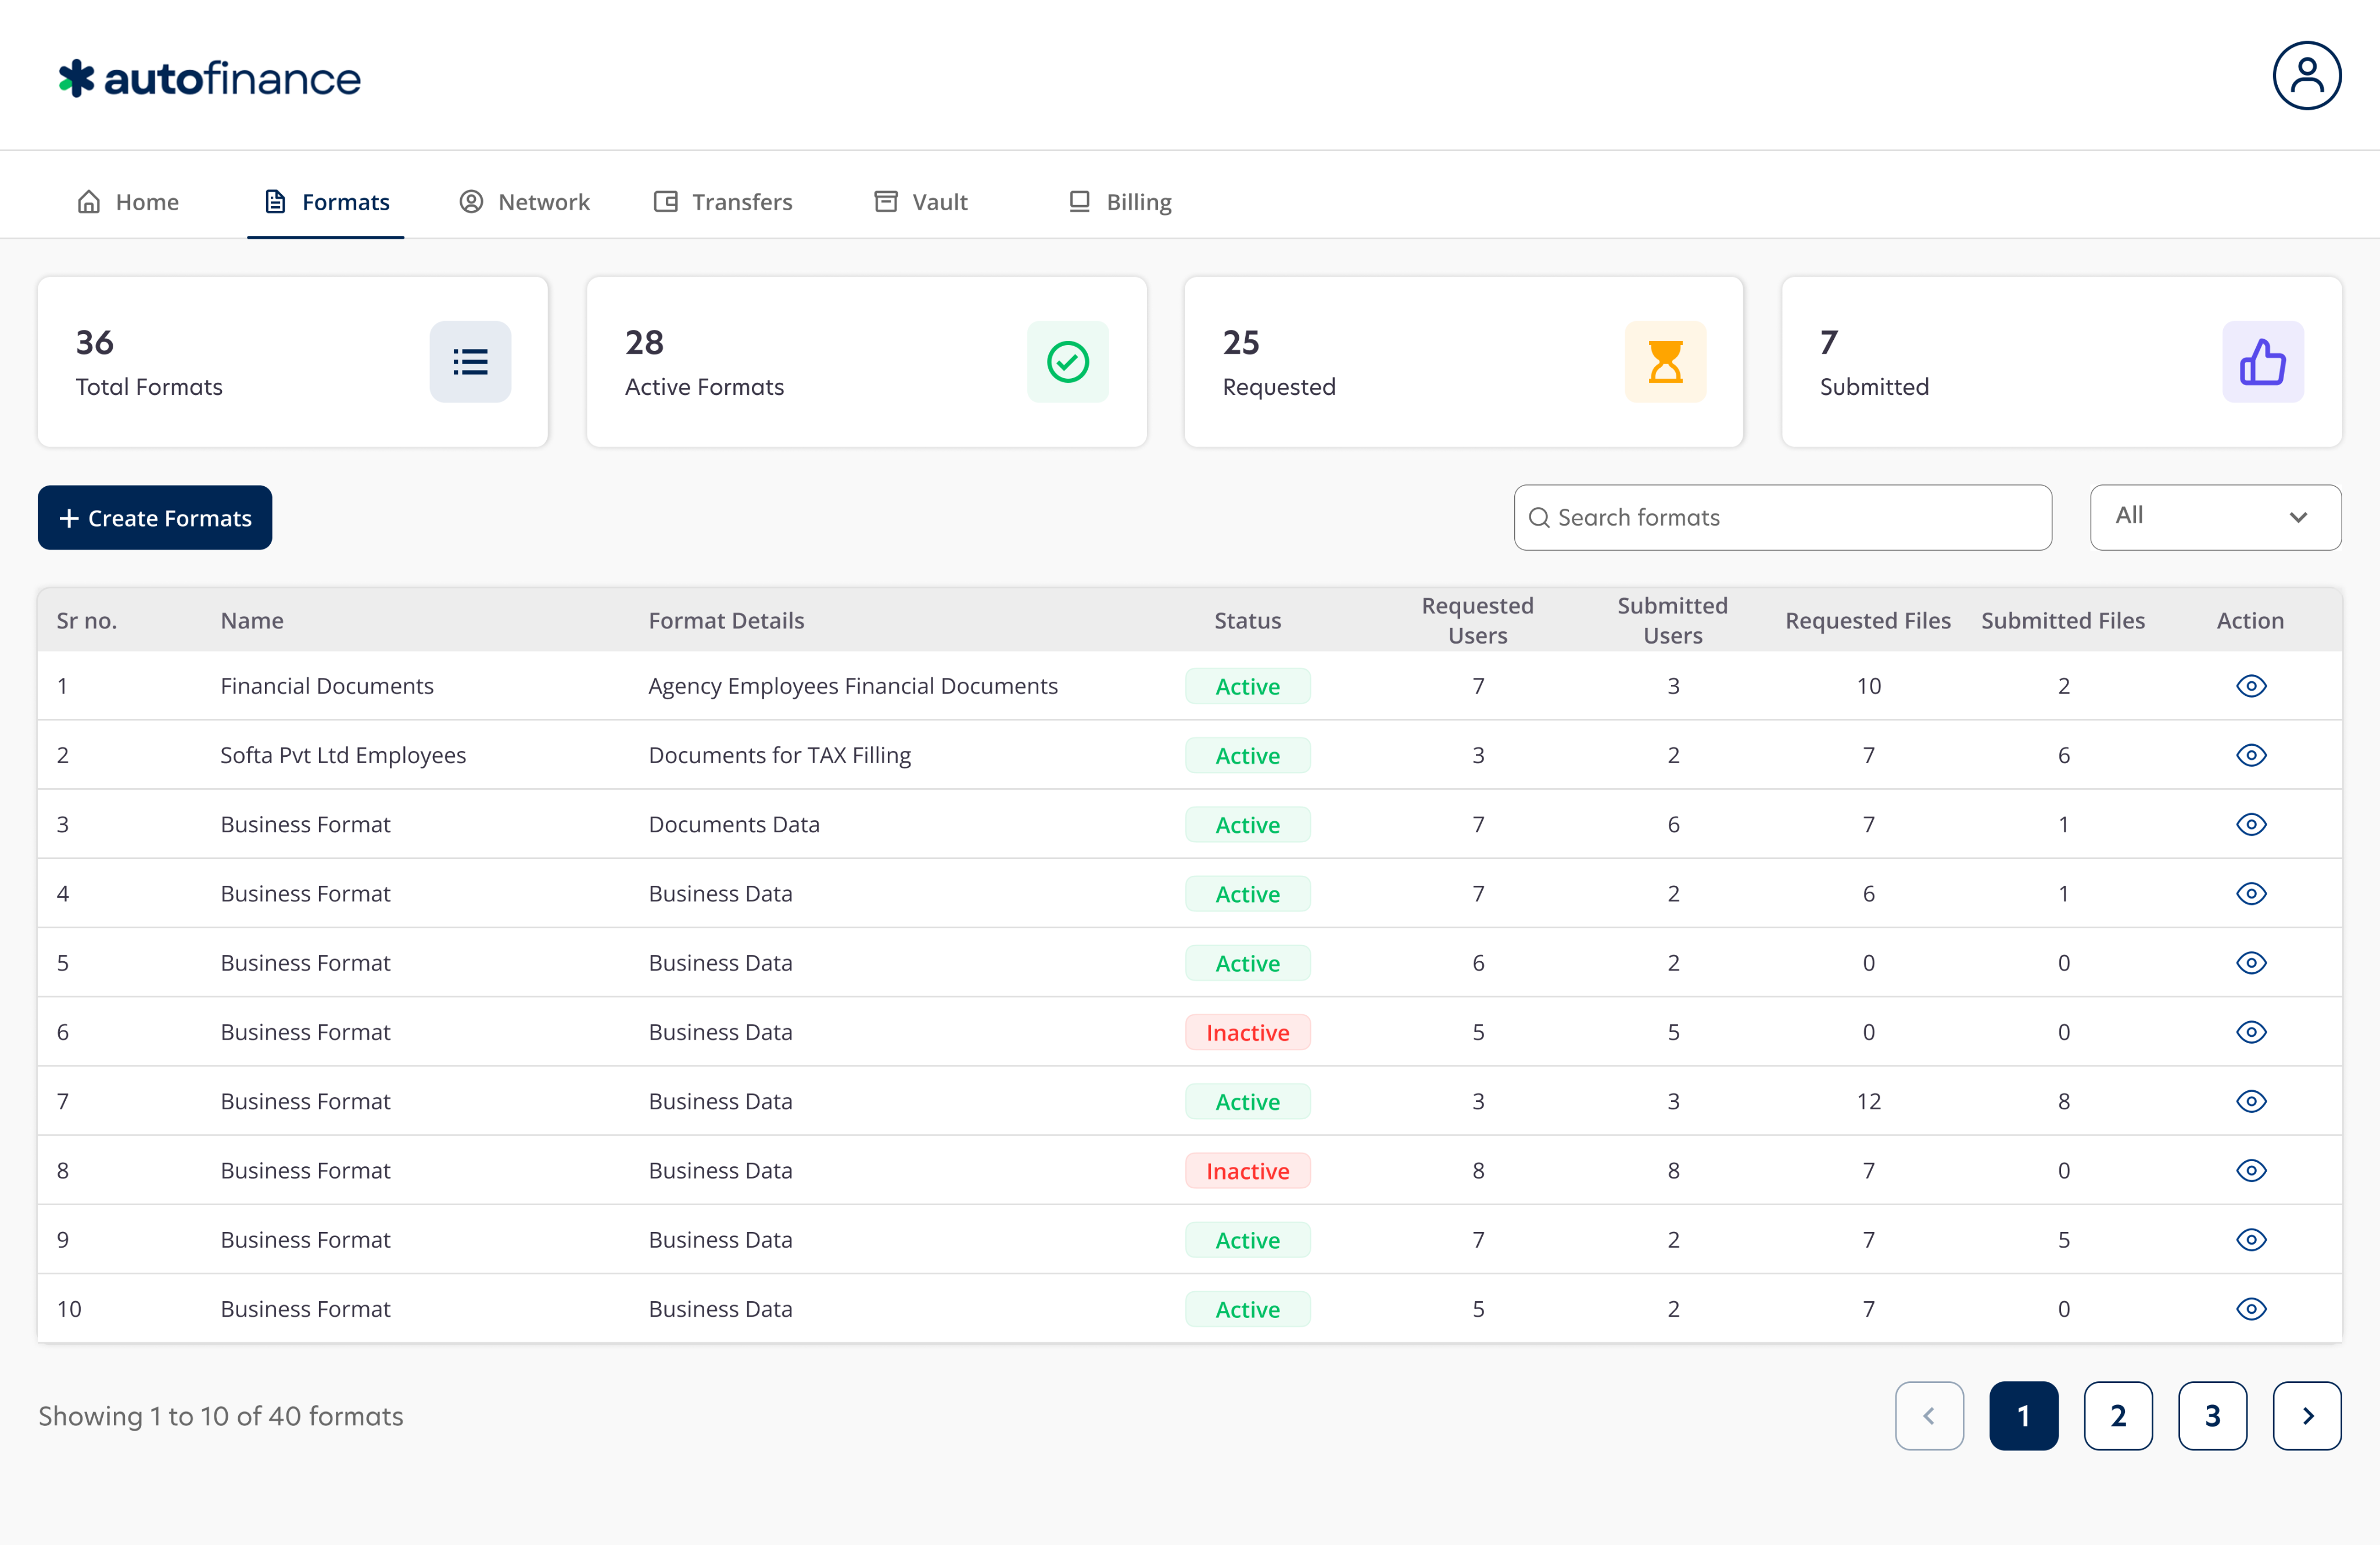Click the Action column header

coord(2250,620)
